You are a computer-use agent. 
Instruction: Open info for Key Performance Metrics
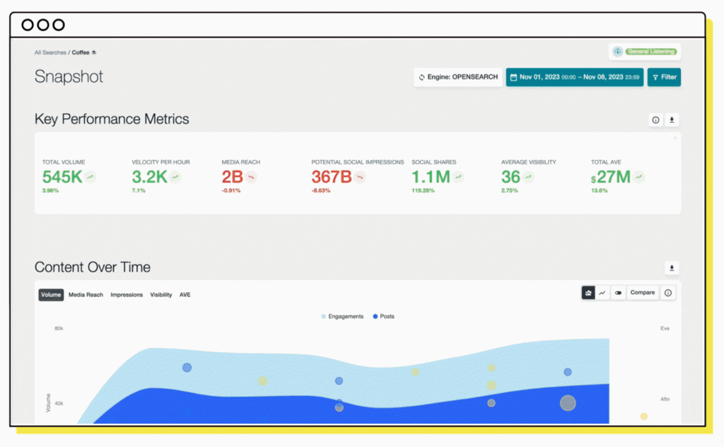click(655, 120)
